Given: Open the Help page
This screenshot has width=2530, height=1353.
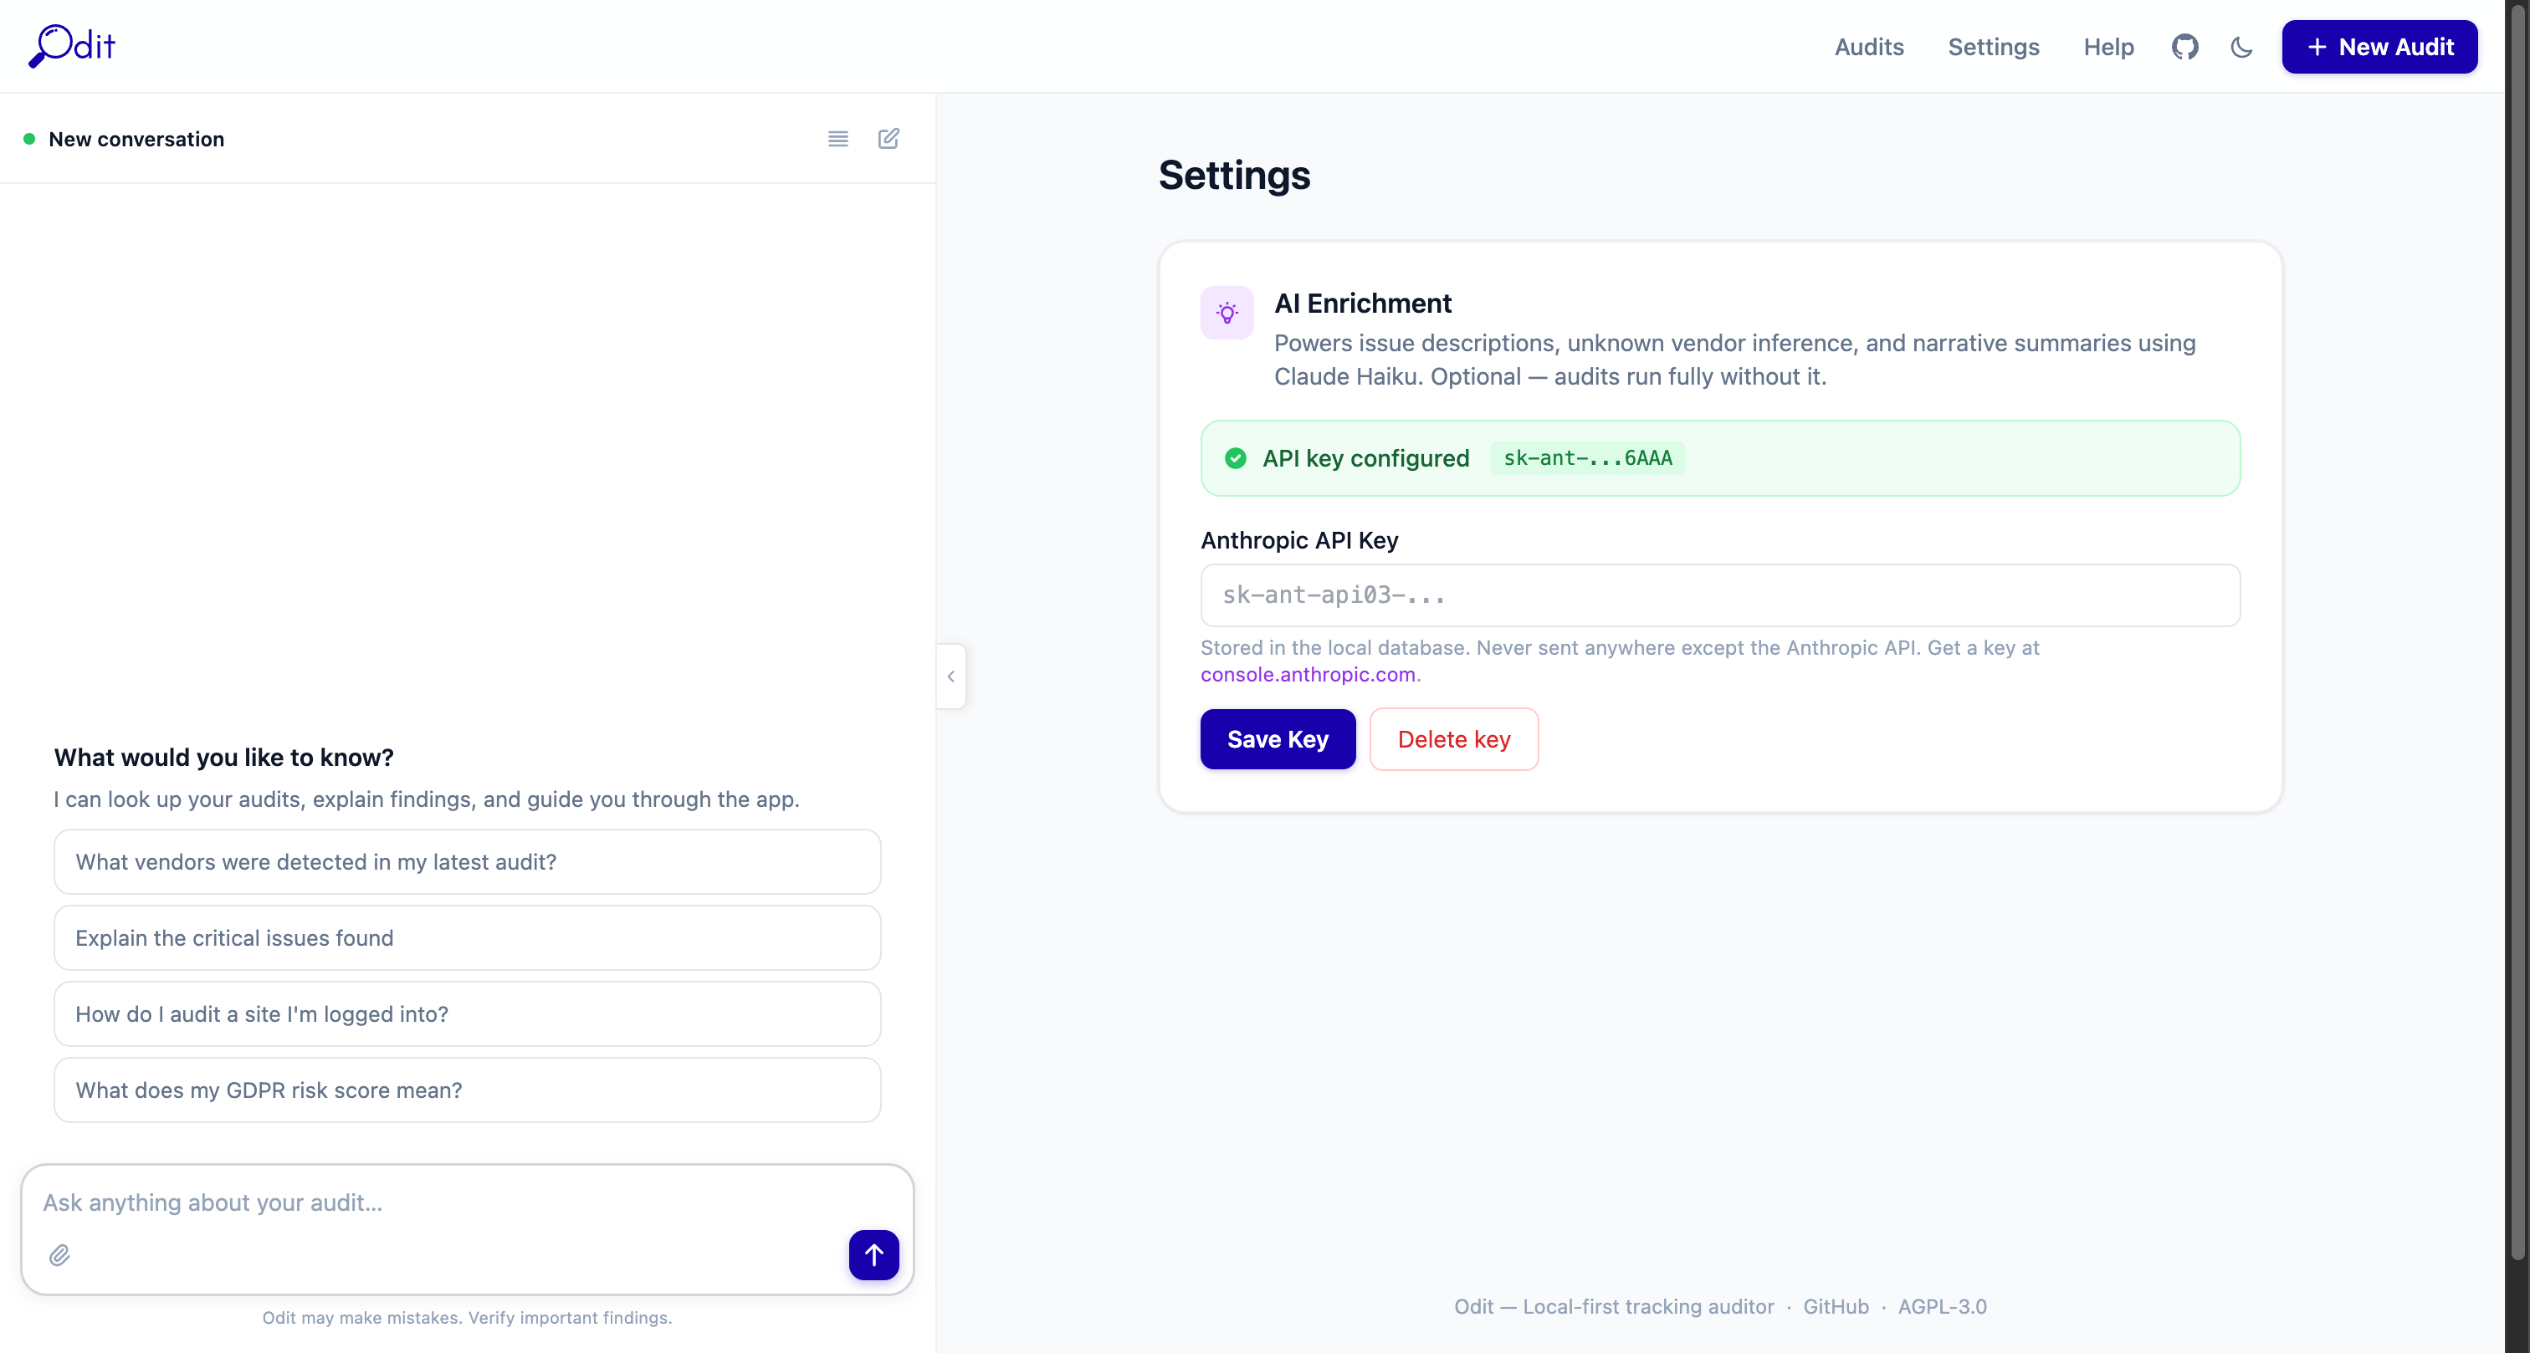Looking at the screenshot, I should click(x=2107, y=46).
